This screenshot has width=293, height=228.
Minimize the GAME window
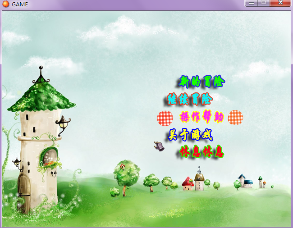click(252, 3)
